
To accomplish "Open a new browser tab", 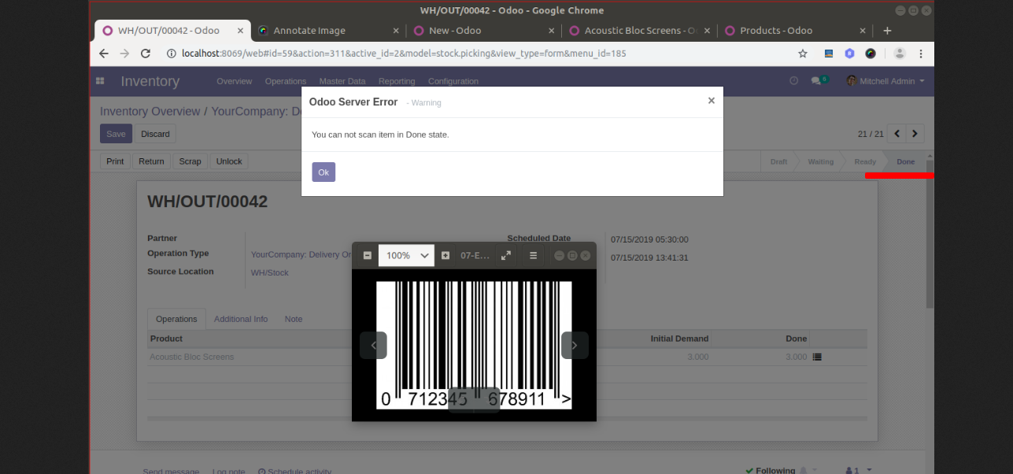I will coord(887,31).
